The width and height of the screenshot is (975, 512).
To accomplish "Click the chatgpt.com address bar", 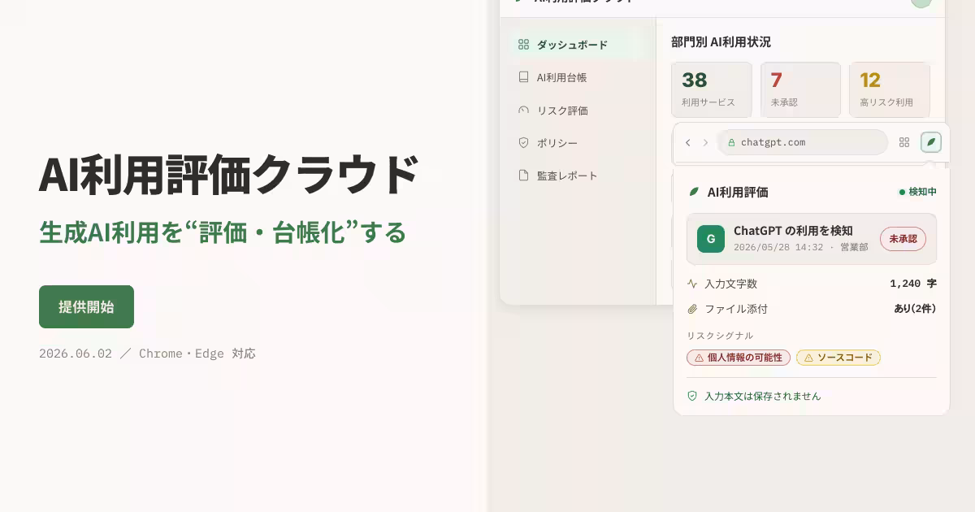I will (x=803, y=142).
